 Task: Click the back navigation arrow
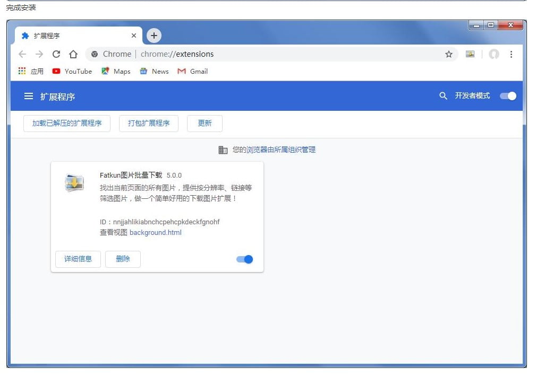[x=22, y=54]
